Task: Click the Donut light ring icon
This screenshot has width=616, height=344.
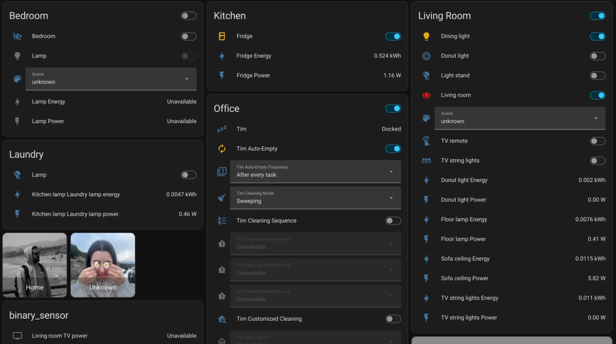Action: [426, 56]
